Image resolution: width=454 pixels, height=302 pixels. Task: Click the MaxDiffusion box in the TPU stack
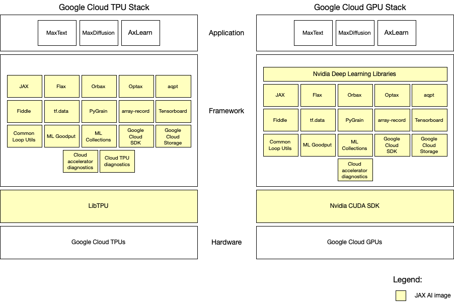pos(99,33)
